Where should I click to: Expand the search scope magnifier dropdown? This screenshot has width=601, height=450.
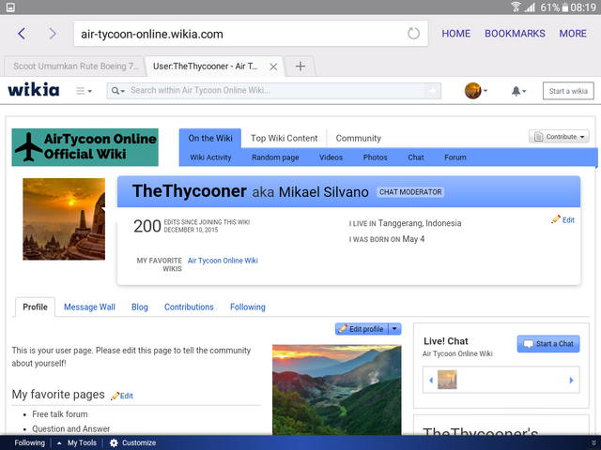point(118,91)
